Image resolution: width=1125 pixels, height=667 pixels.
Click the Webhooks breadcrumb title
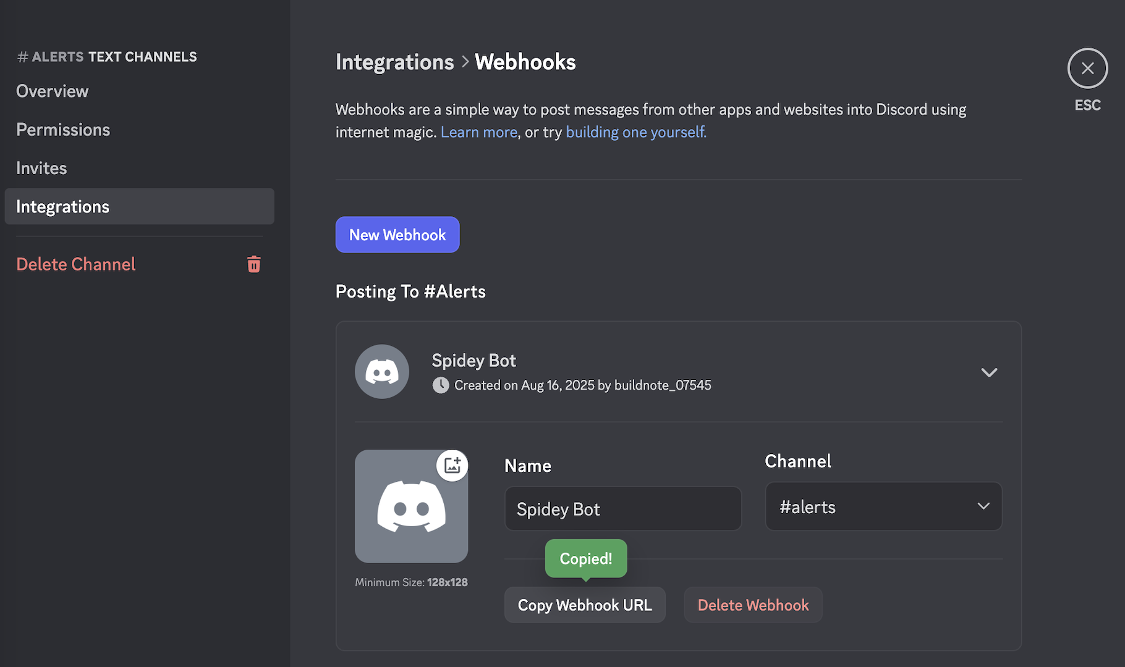pyautogui.click(x=525, y=62)
